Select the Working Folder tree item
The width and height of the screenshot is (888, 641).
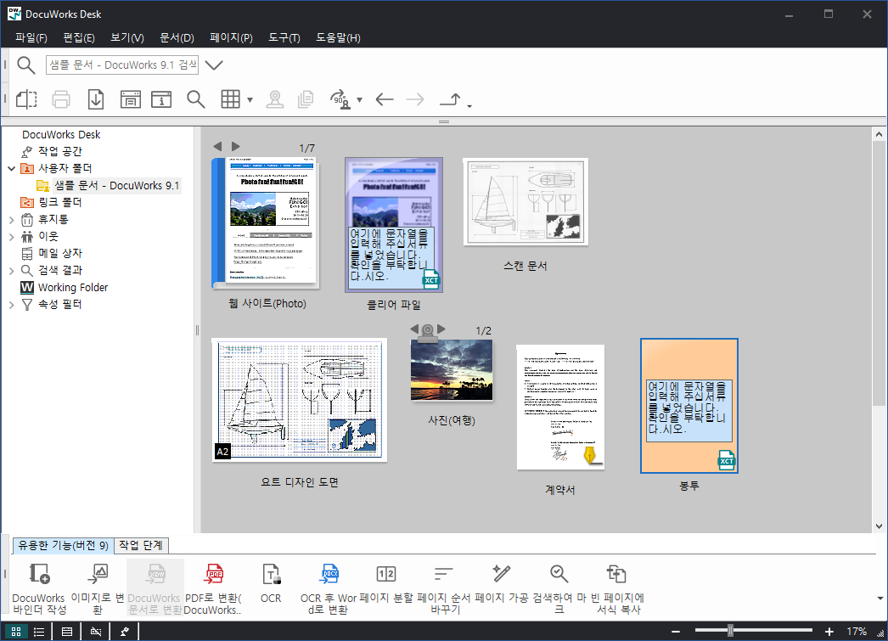coord(72,288)
